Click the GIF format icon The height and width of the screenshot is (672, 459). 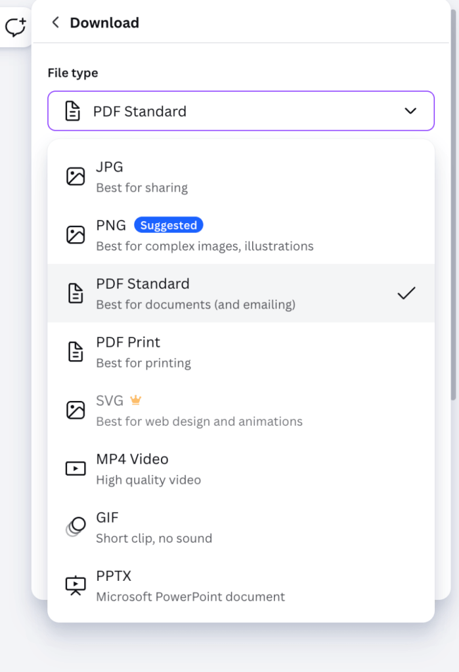coord(76,526)
